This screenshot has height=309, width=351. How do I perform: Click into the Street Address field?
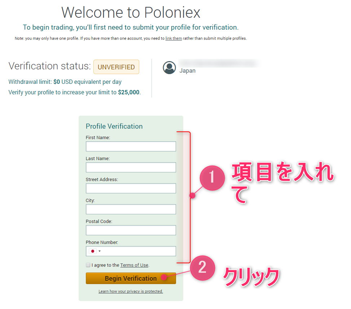[x=131, y=188]
